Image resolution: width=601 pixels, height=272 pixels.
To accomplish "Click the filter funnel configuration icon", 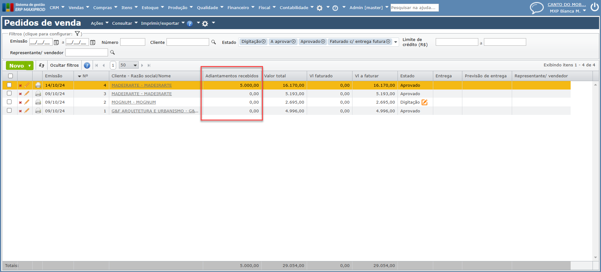I will pos(77,34).
